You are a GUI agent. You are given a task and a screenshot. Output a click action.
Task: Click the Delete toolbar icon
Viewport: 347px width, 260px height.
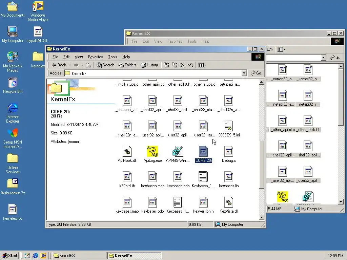[183, 65]
